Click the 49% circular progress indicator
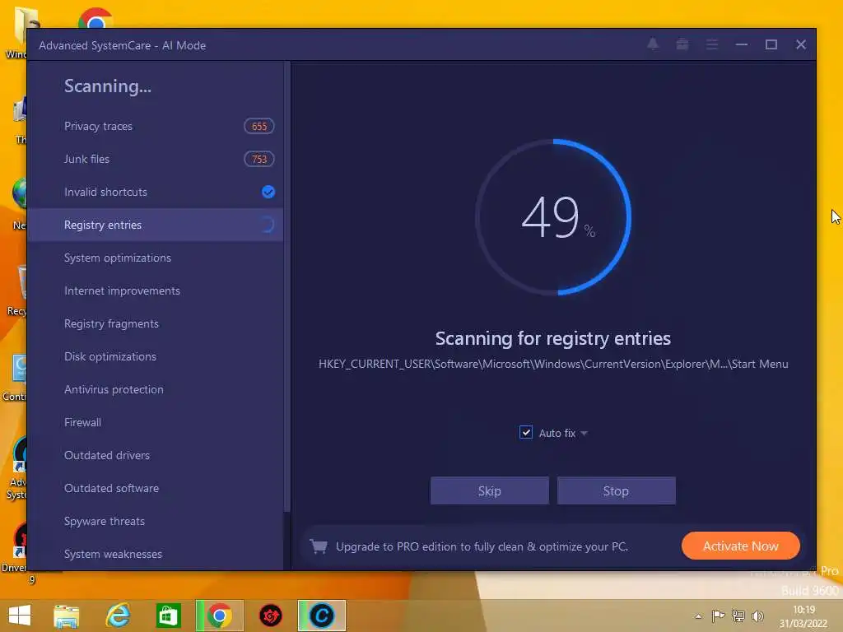843x632 pixels. pyautogui.click(x=553, y=217)
